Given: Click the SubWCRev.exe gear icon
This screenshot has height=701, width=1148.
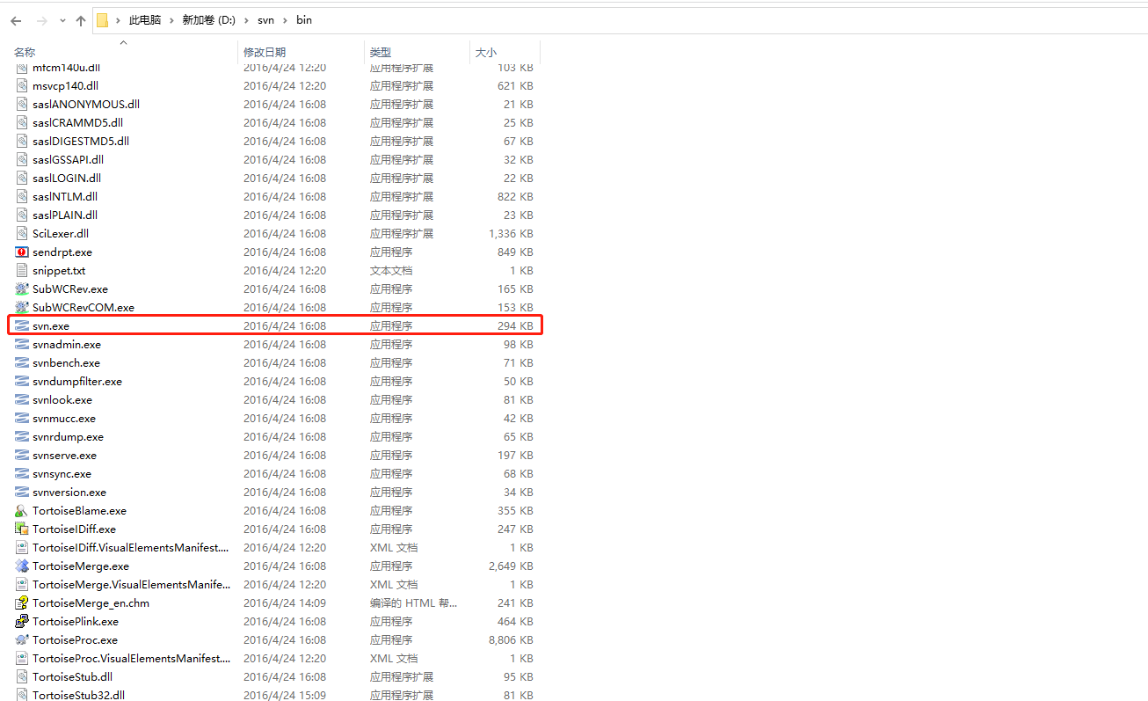Looking at the screenshot, I should tap(21, 288).
